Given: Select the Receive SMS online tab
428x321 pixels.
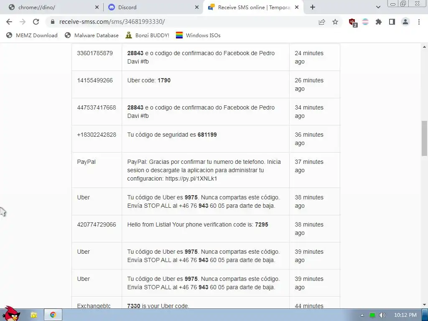Looking at the screenshot, I should click(x=253, y=8).
